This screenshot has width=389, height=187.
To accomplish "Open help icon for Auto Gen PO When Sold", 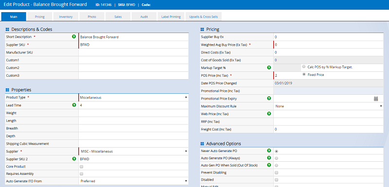I will coord(269,165).
